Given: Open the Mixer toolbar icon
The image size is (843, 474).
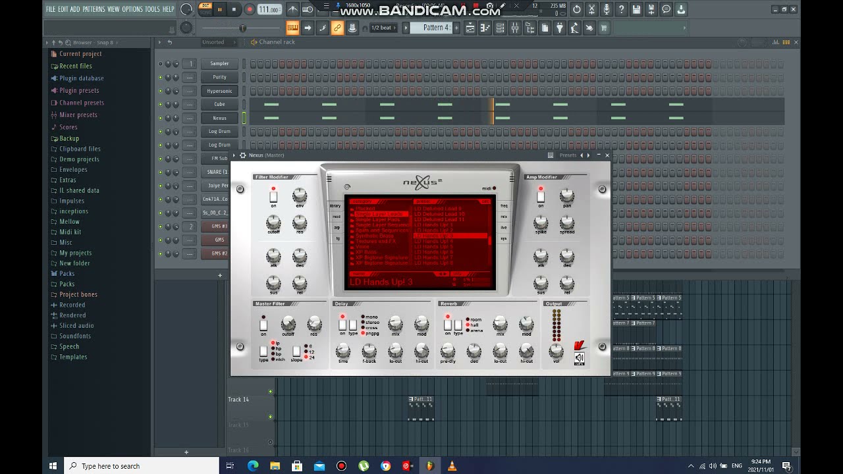Looking at the screenshot, I should click(x=515, y=28).
